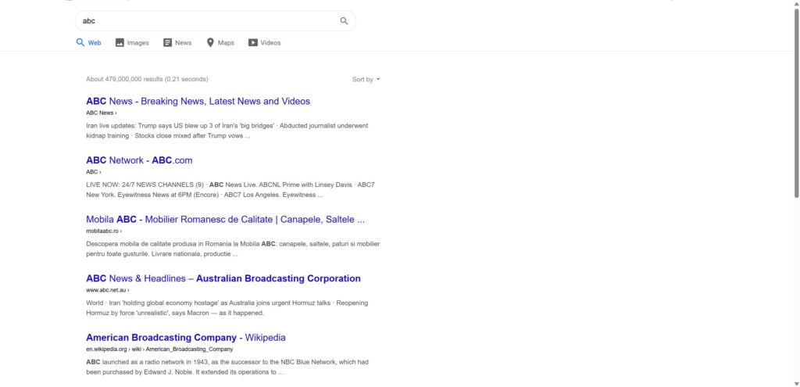Click the Iran live updates snippet
The image size is (800, 387).
coord(227,131)
